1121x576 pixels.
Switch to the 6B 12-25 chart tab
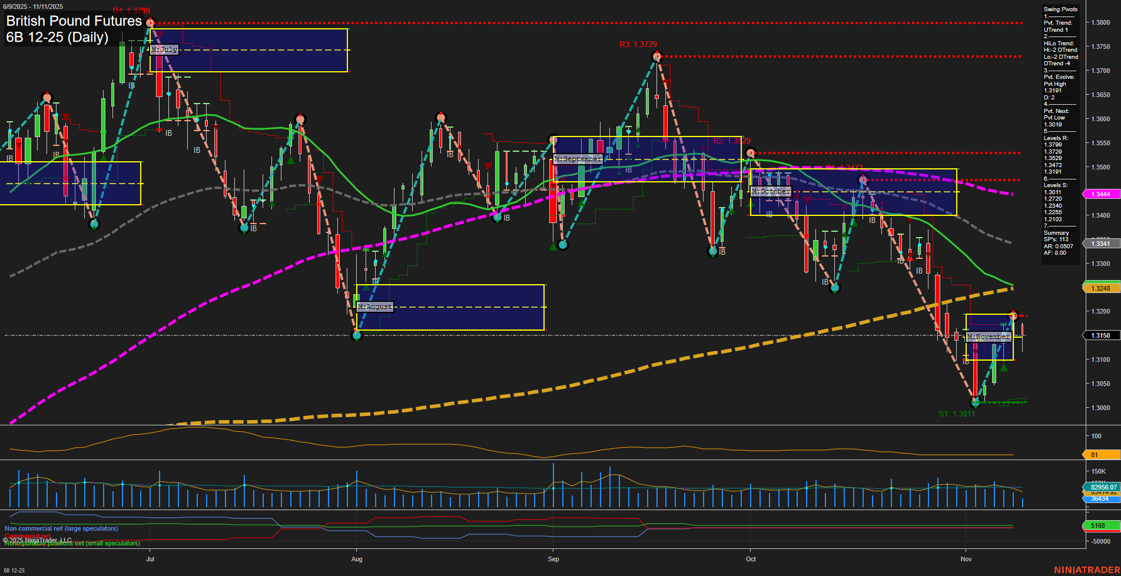pyautogui.click(x=13, y=571)
